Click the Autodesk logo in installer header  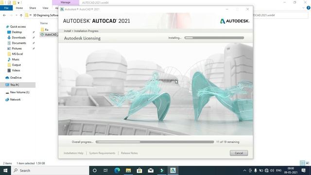click(x=235, y=21)
